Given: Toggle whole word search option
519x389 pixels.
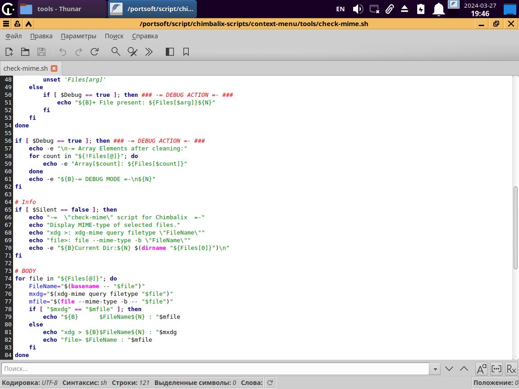Looking at the screenshot, I should (x=496, y=369).
